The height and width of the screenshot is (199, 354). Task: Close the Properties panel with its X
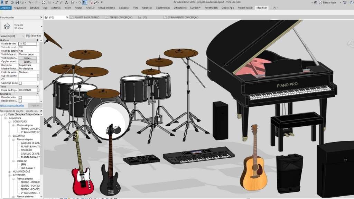(41, 17)
